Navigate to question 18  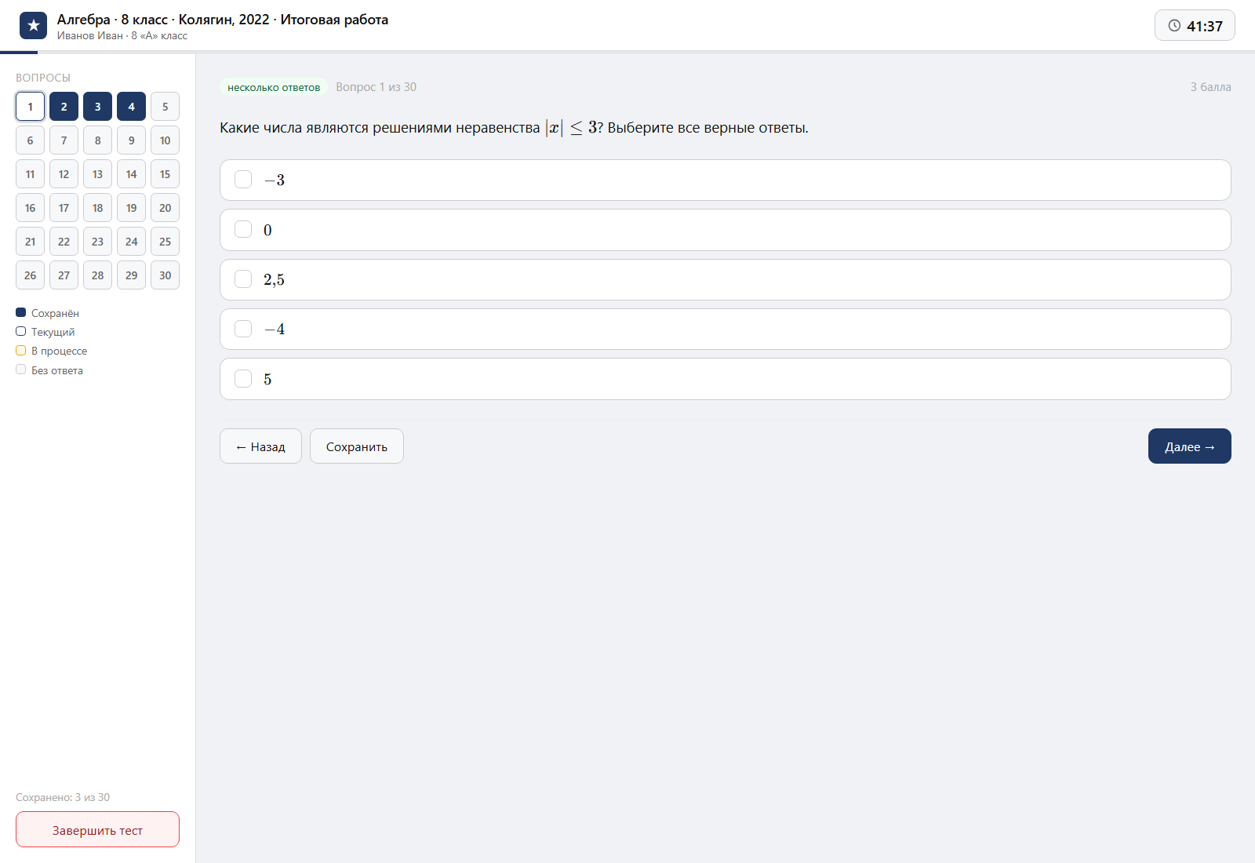(x=97, y=208)
